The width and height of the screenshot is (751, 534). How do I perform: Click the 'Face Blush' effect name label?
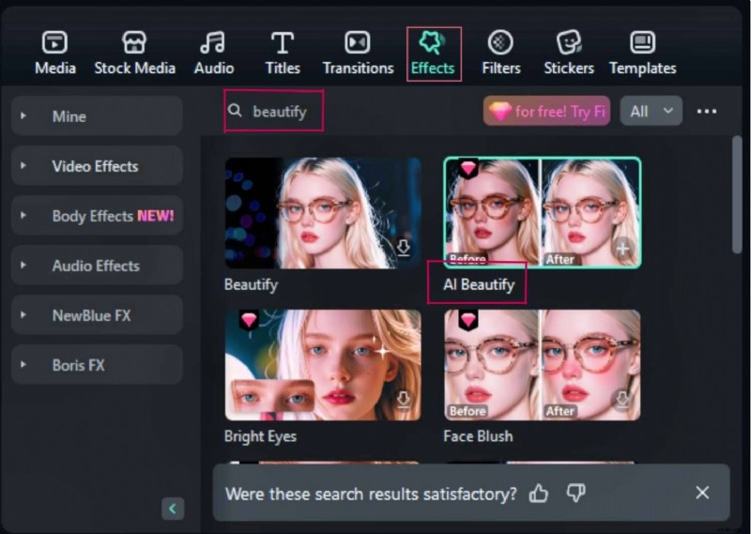coord(478,436)
